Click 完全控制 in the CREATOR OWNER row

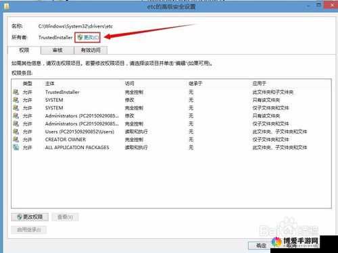point(134,140)
